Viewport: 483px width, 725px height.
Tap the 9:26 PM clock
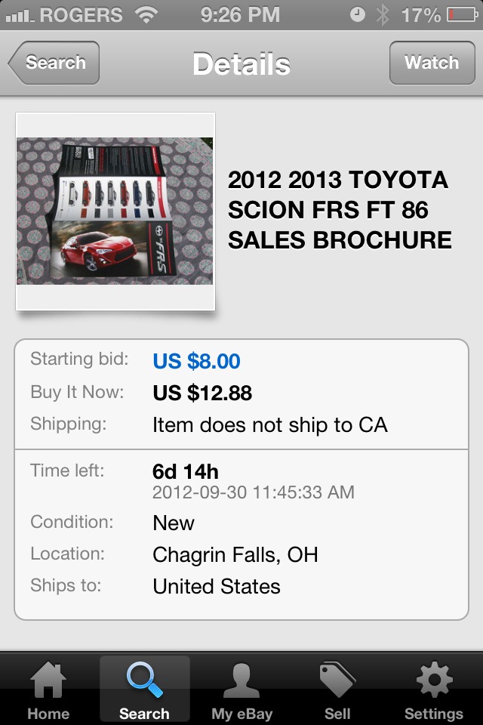(241, 14)
